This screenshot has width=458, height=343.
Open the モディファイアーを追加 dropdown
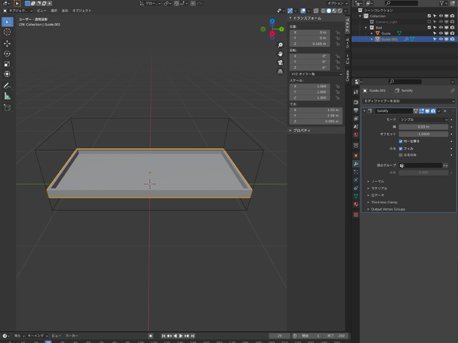pos(409,101)
